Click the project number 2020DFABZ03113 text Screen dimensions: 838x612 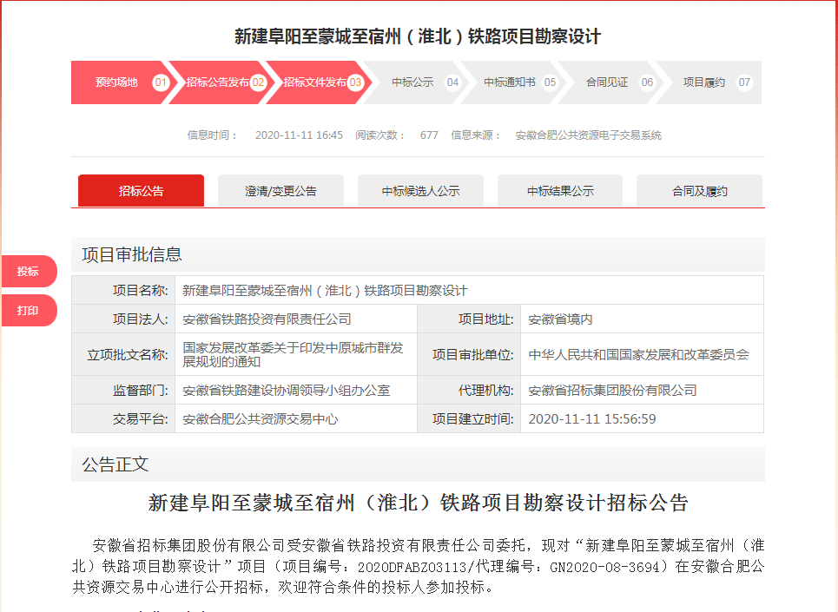[x=413, y=567]
